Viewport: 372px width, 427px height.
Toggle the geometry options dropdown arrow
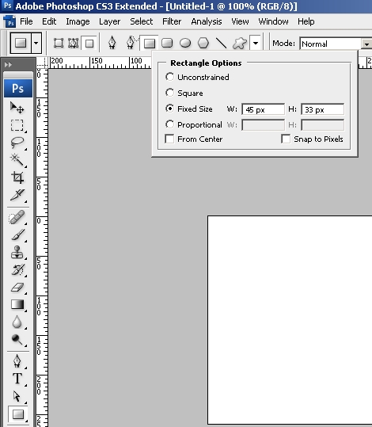(x=256, y=43)
